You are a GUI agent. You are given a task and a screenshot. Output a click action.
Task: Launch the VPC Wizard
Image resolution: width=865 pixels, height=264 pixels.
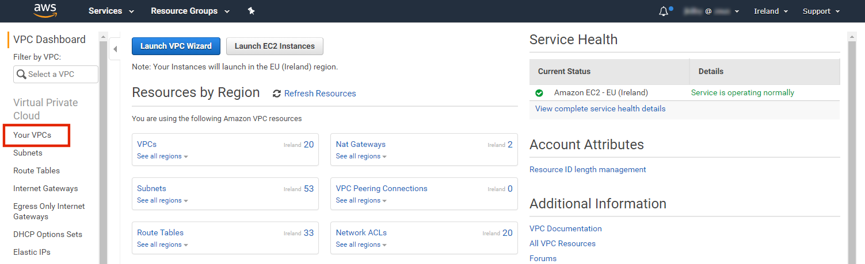pyautogui.click(x=176, y=46)
